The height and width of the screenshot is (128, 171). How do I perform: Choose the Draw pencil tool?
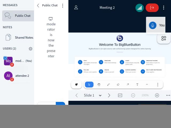click(x=108, y=85)
